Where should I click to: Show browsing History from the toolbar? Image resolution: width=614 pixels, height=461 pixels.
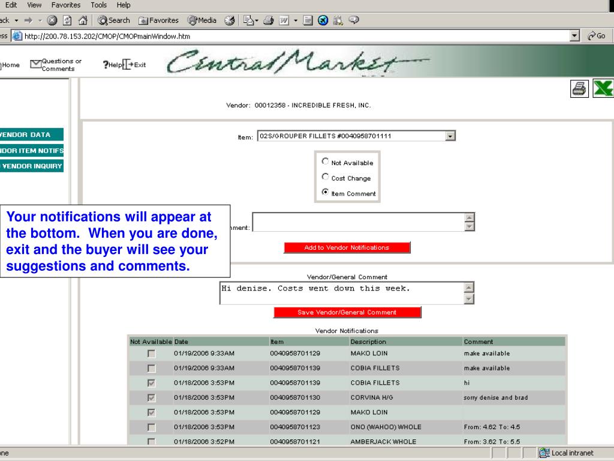[230, 20]
